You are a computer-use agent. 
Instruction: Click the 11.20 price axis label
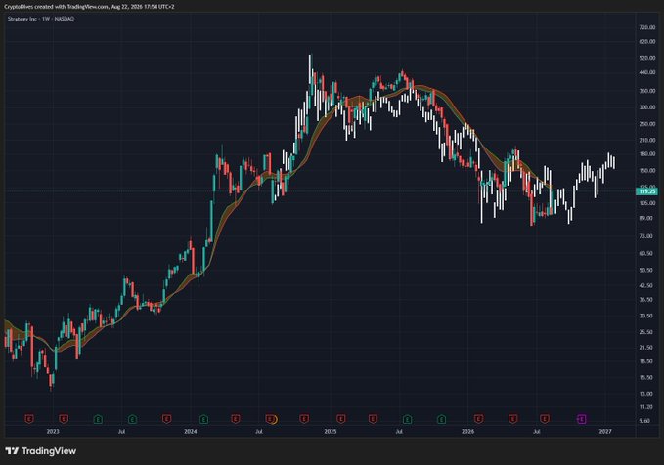(x=646, y=407)
